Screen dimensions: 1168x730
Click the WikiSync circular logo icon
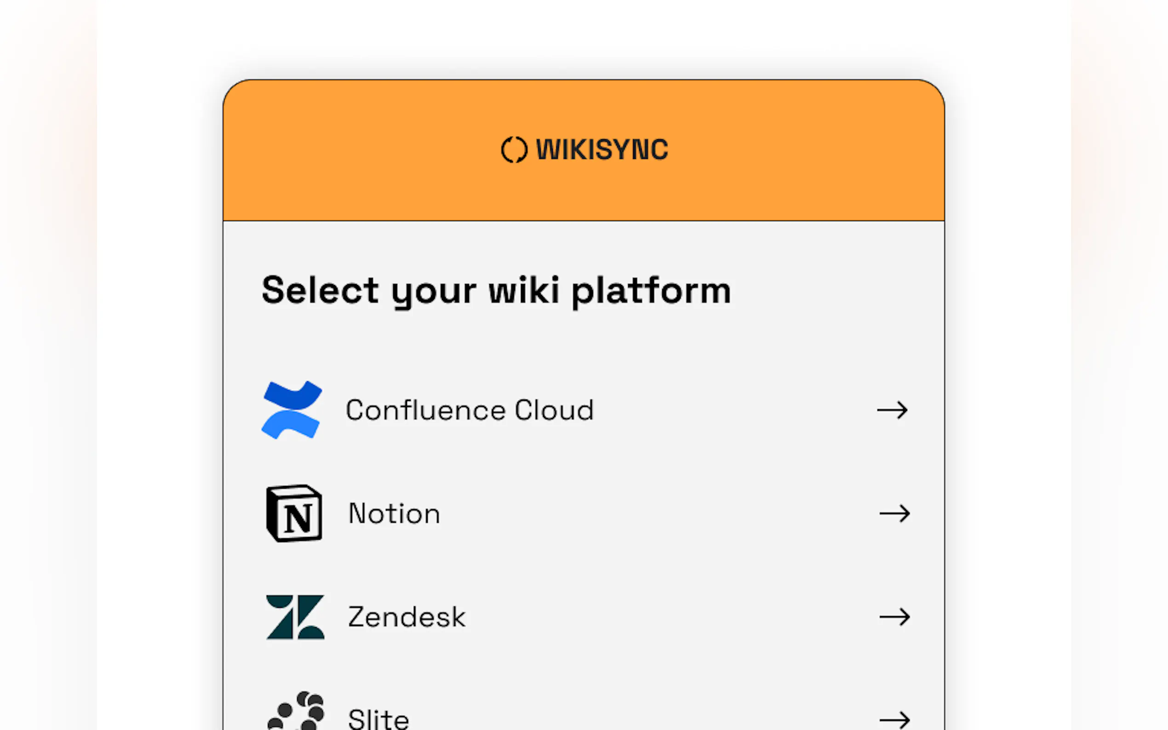[514, 150]
